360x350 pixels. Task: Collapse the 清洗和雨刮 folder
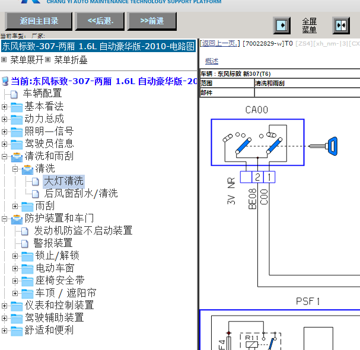(4, 156)
